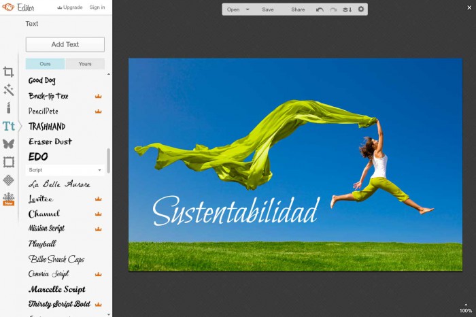Open the Overlays butterfly tool
Image resolution: width=476 pixels, height=317 pixels.
point(8,144)
